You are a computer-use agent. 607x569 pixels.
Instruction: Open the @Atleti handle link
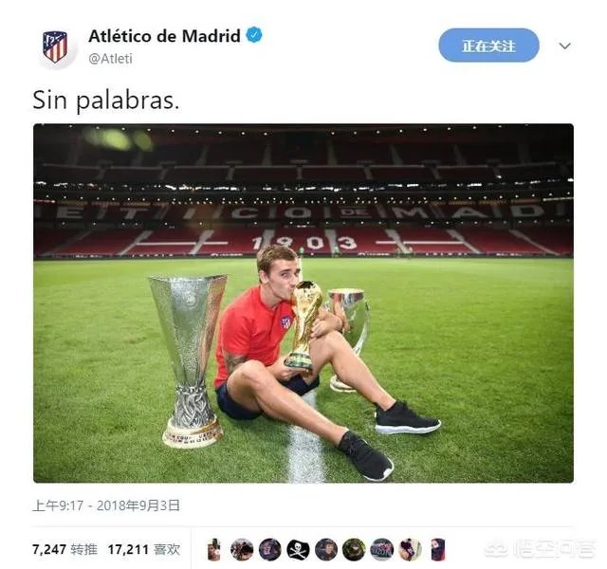(110, 59)
